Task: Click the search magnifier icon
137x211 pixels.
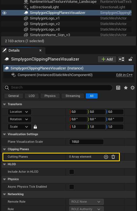Action: (x=7, y=88)
